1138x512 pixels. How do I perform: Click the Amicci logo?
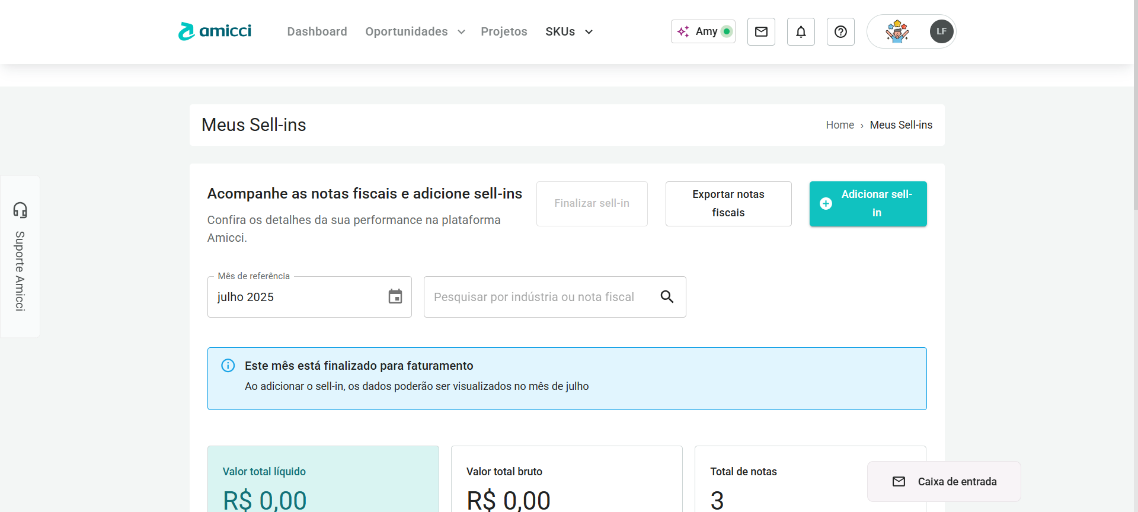[x=215, y=31]
